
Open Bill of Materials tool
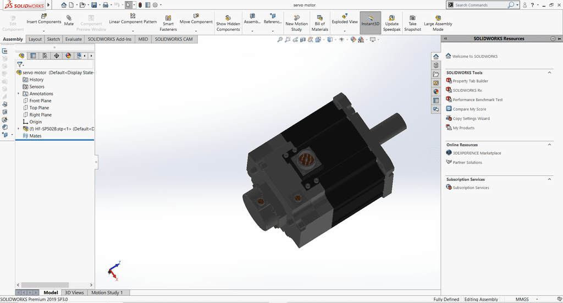point(319,23)
